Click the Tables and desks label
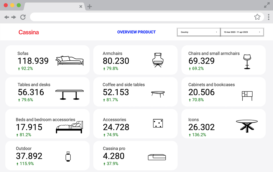 (34, 85)
